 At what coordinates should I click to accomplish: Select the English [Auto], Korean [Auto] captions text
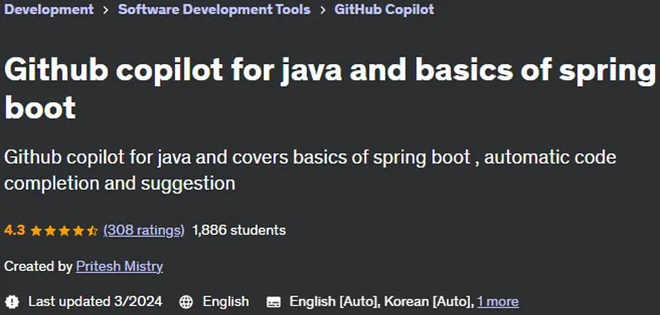(x=382, y=301)
